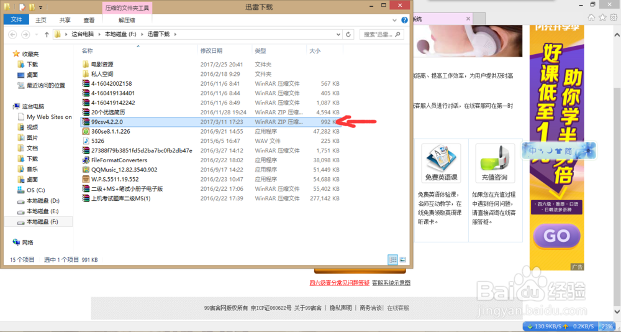Select the W.P.S.5511.19.552 installer icon

86,179
